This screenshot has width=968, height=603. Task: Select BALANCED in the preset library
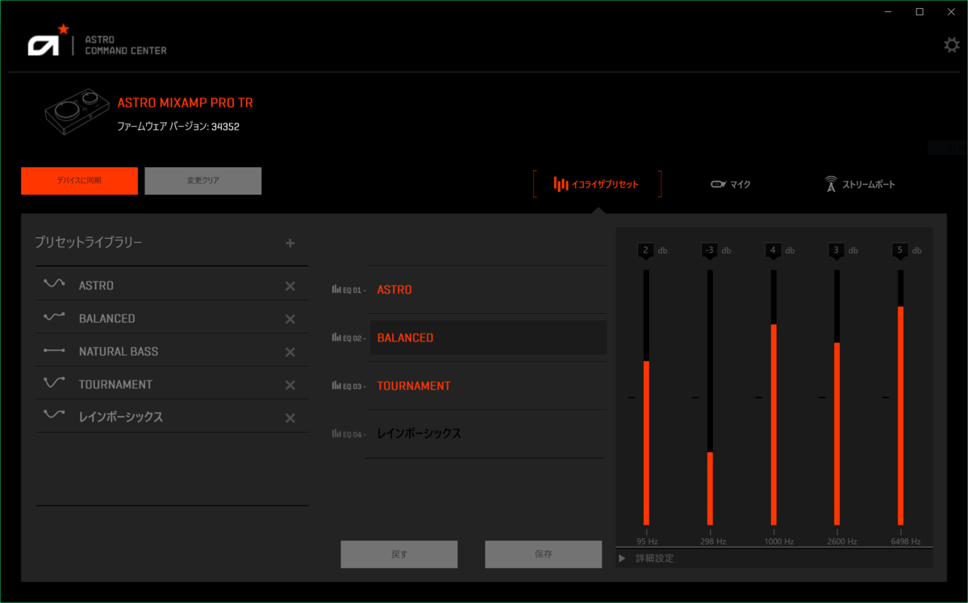(107, 319)
